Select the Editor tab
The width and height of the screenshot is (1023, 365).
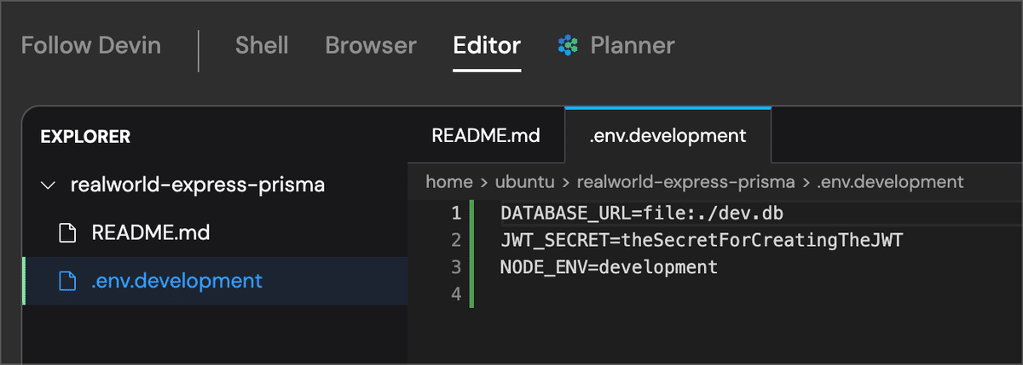(487, 45)
